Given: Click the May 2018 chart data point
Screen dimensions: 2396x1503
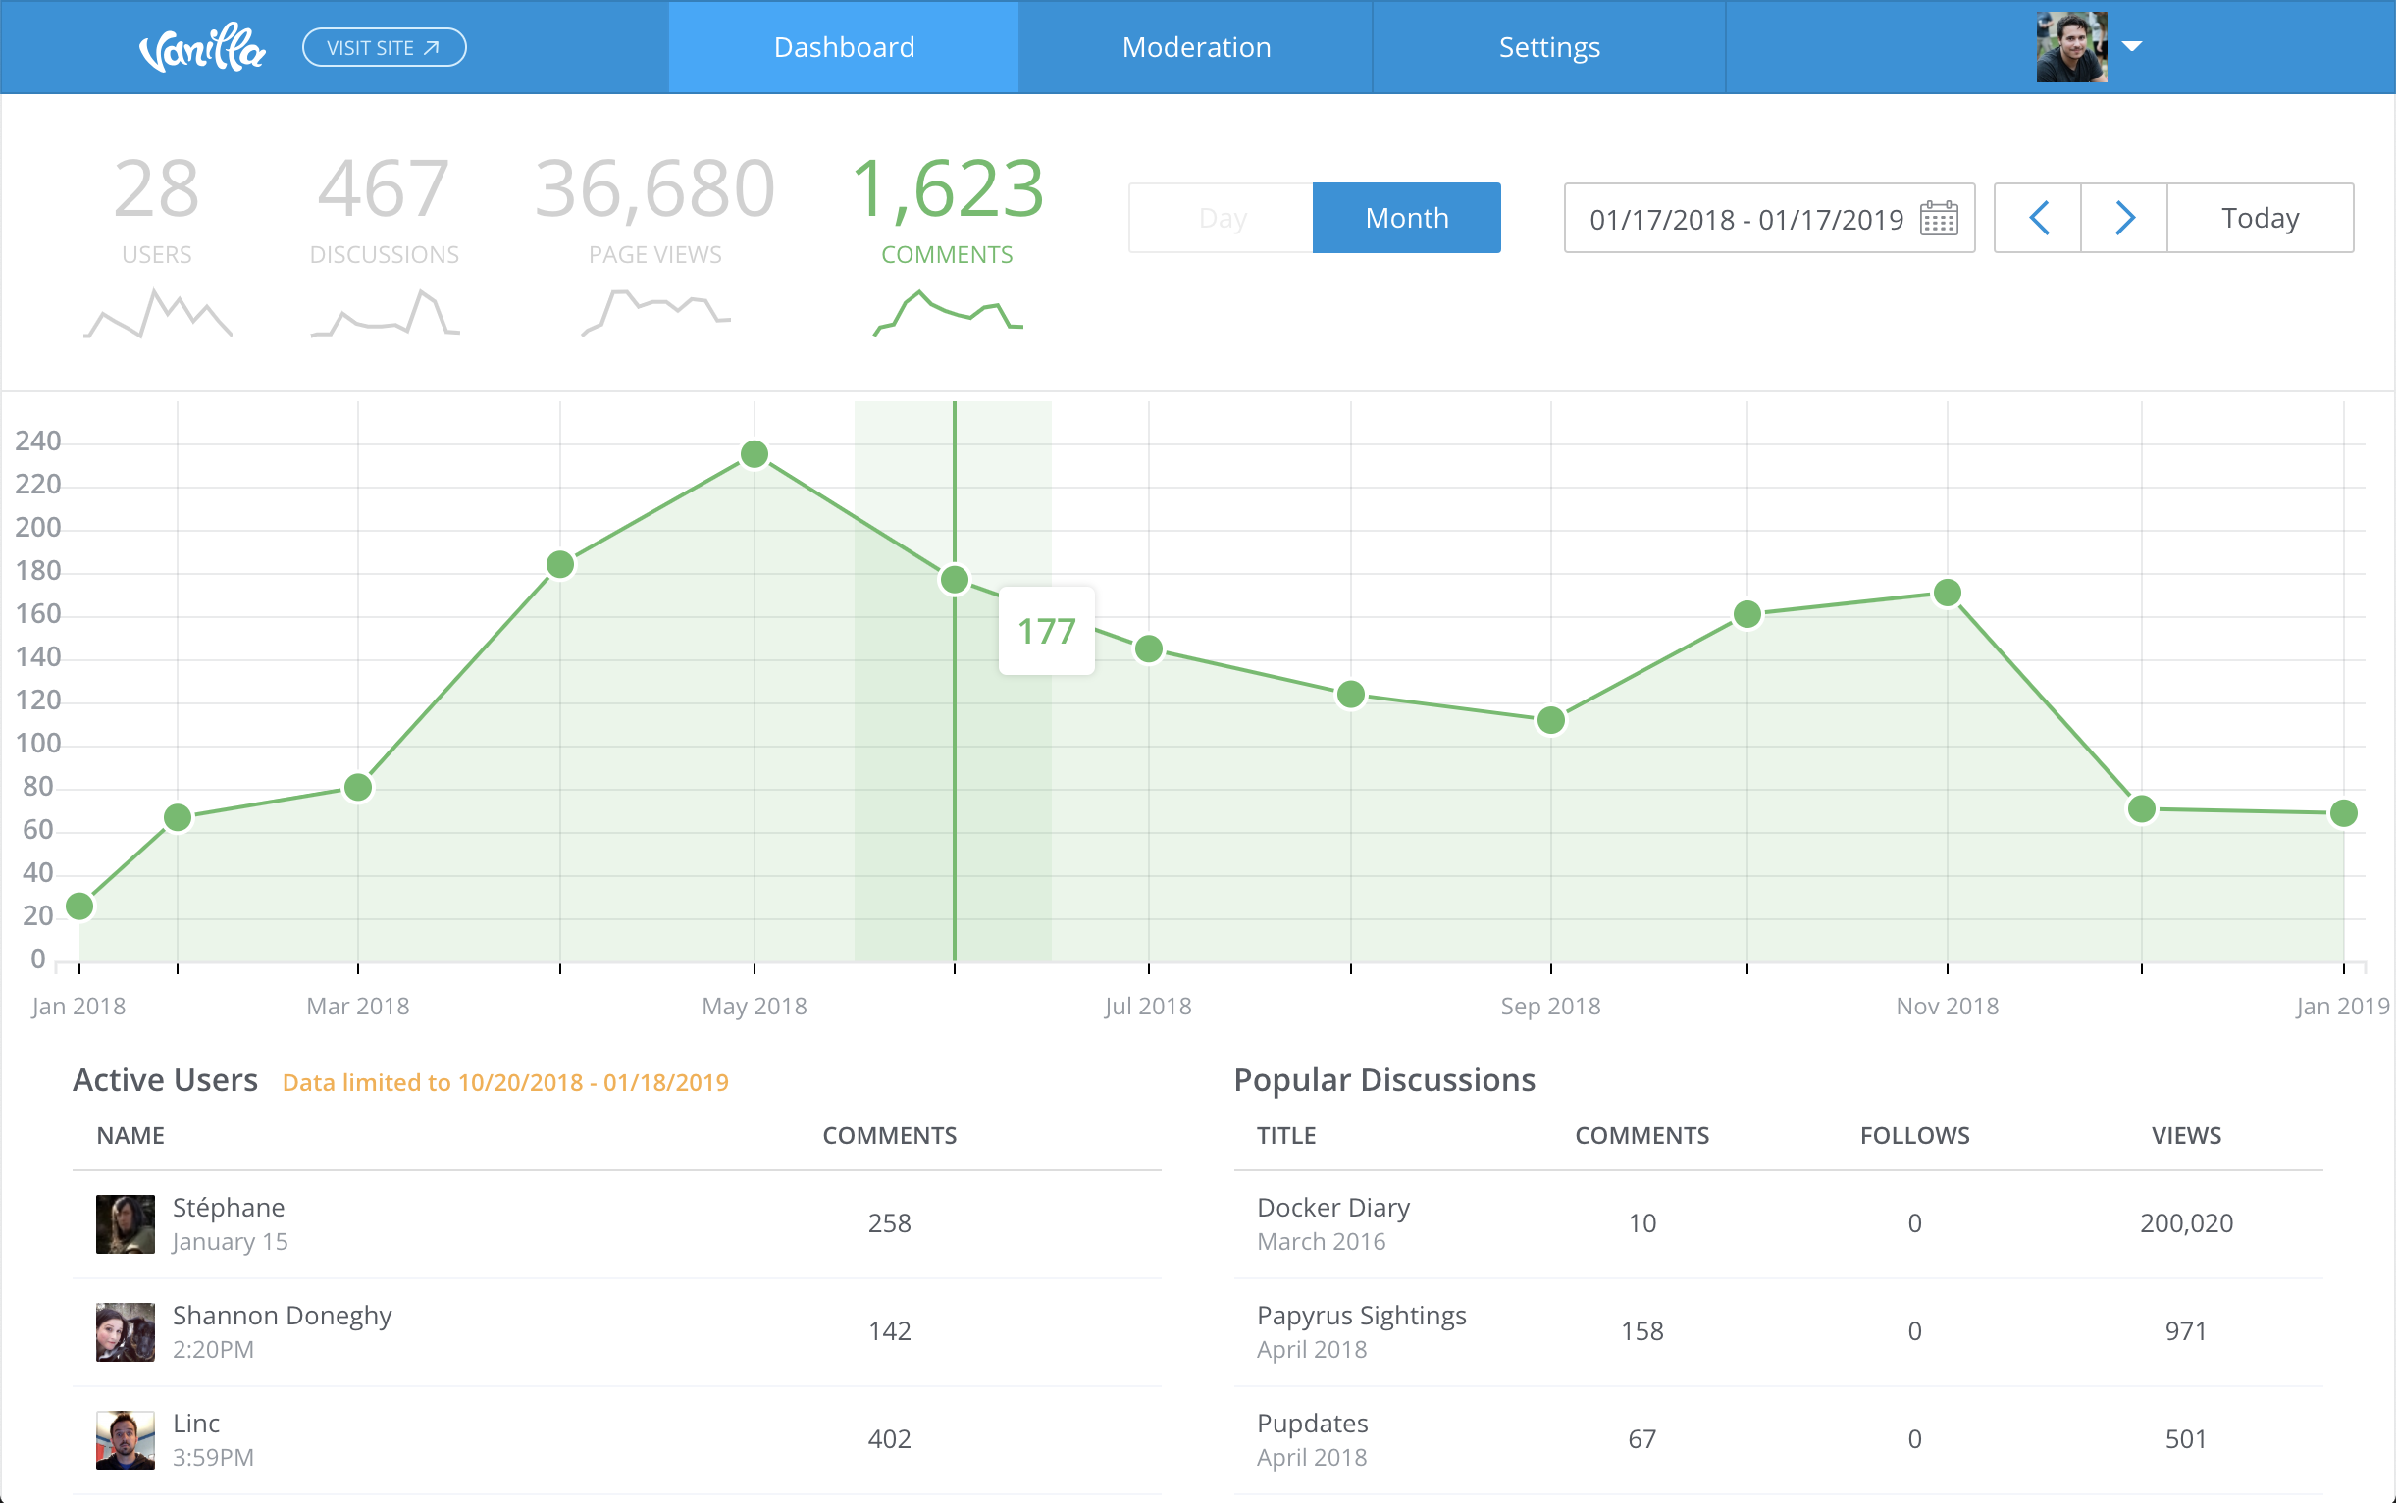Looking at the screenshot, I should (755, 455).
